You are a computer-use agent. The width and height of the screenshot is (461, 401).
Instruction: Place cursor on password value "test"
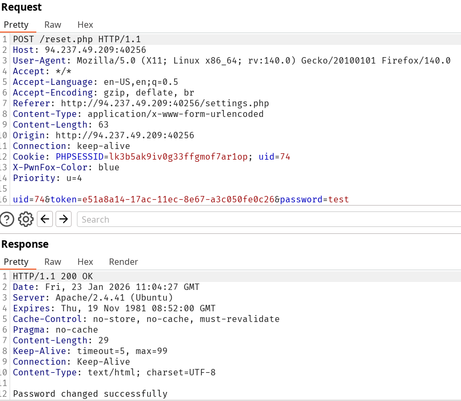[x=338, y=199]
